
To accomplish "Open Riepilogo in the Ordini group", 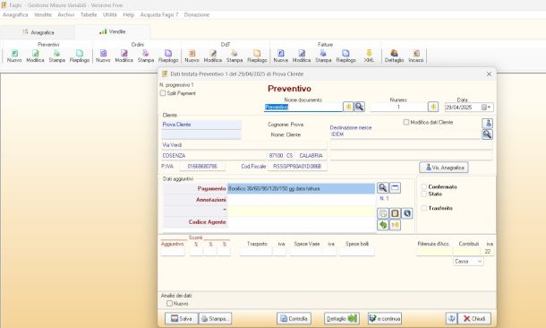I will coord(168,56).
